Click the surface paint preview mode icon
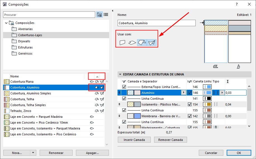 click(238, 67)
